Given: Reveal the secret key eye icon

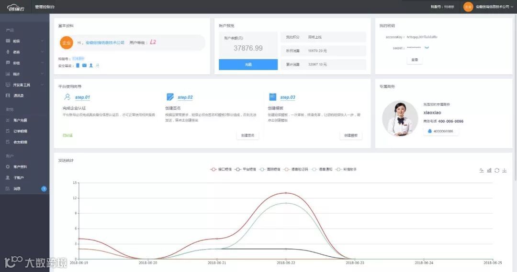Looking at the screenshot, I should pos(427,48).
